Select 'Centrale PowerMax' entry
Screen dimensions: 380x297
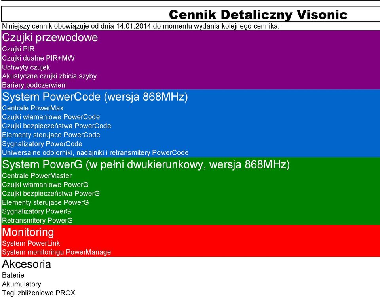[x=33, y=108]
